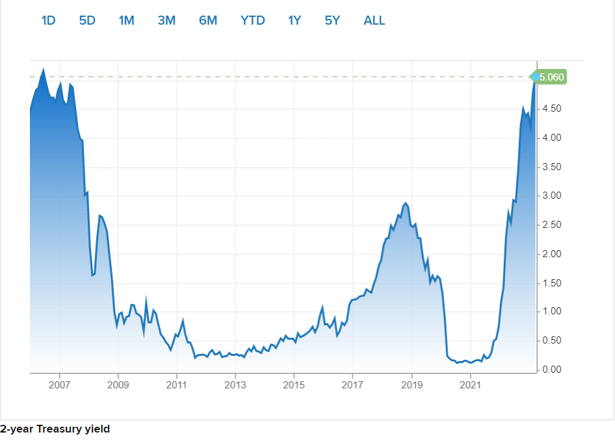
Task: Select the 1D time range
Action: pos(49,20)
